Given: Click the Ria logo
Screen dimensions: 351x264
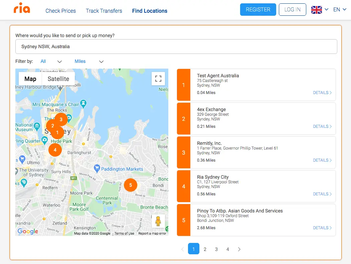Looking at the screenshot, I should pos(22,9).
